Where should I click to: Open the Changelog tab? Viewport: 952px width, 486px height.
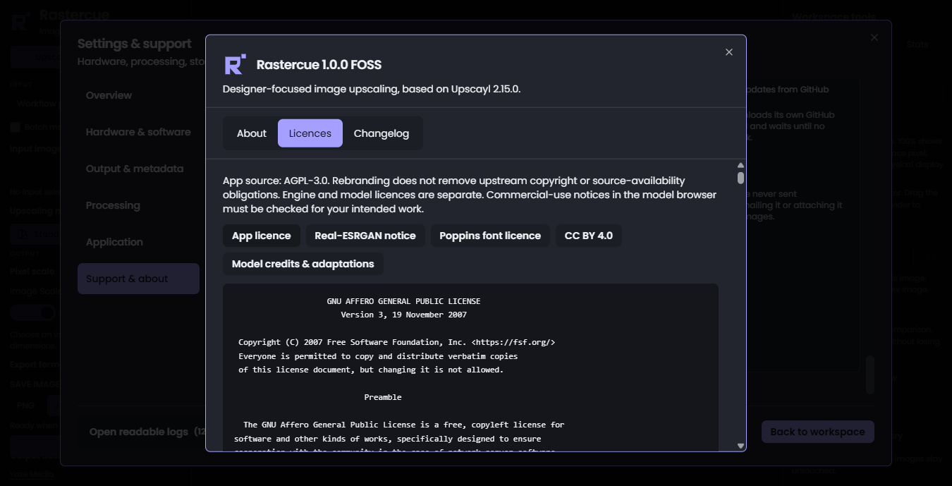coord(382,133)
